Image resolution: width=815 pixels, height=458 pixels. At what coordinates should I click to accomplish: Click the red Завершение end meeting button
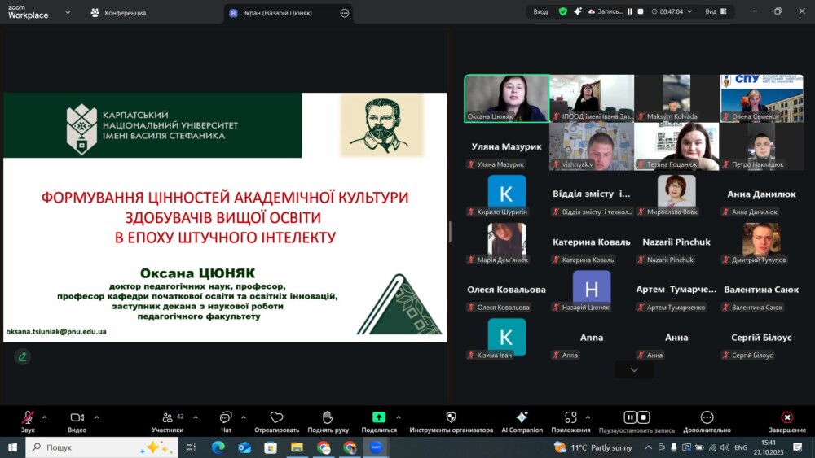click(x=786, y=418)
